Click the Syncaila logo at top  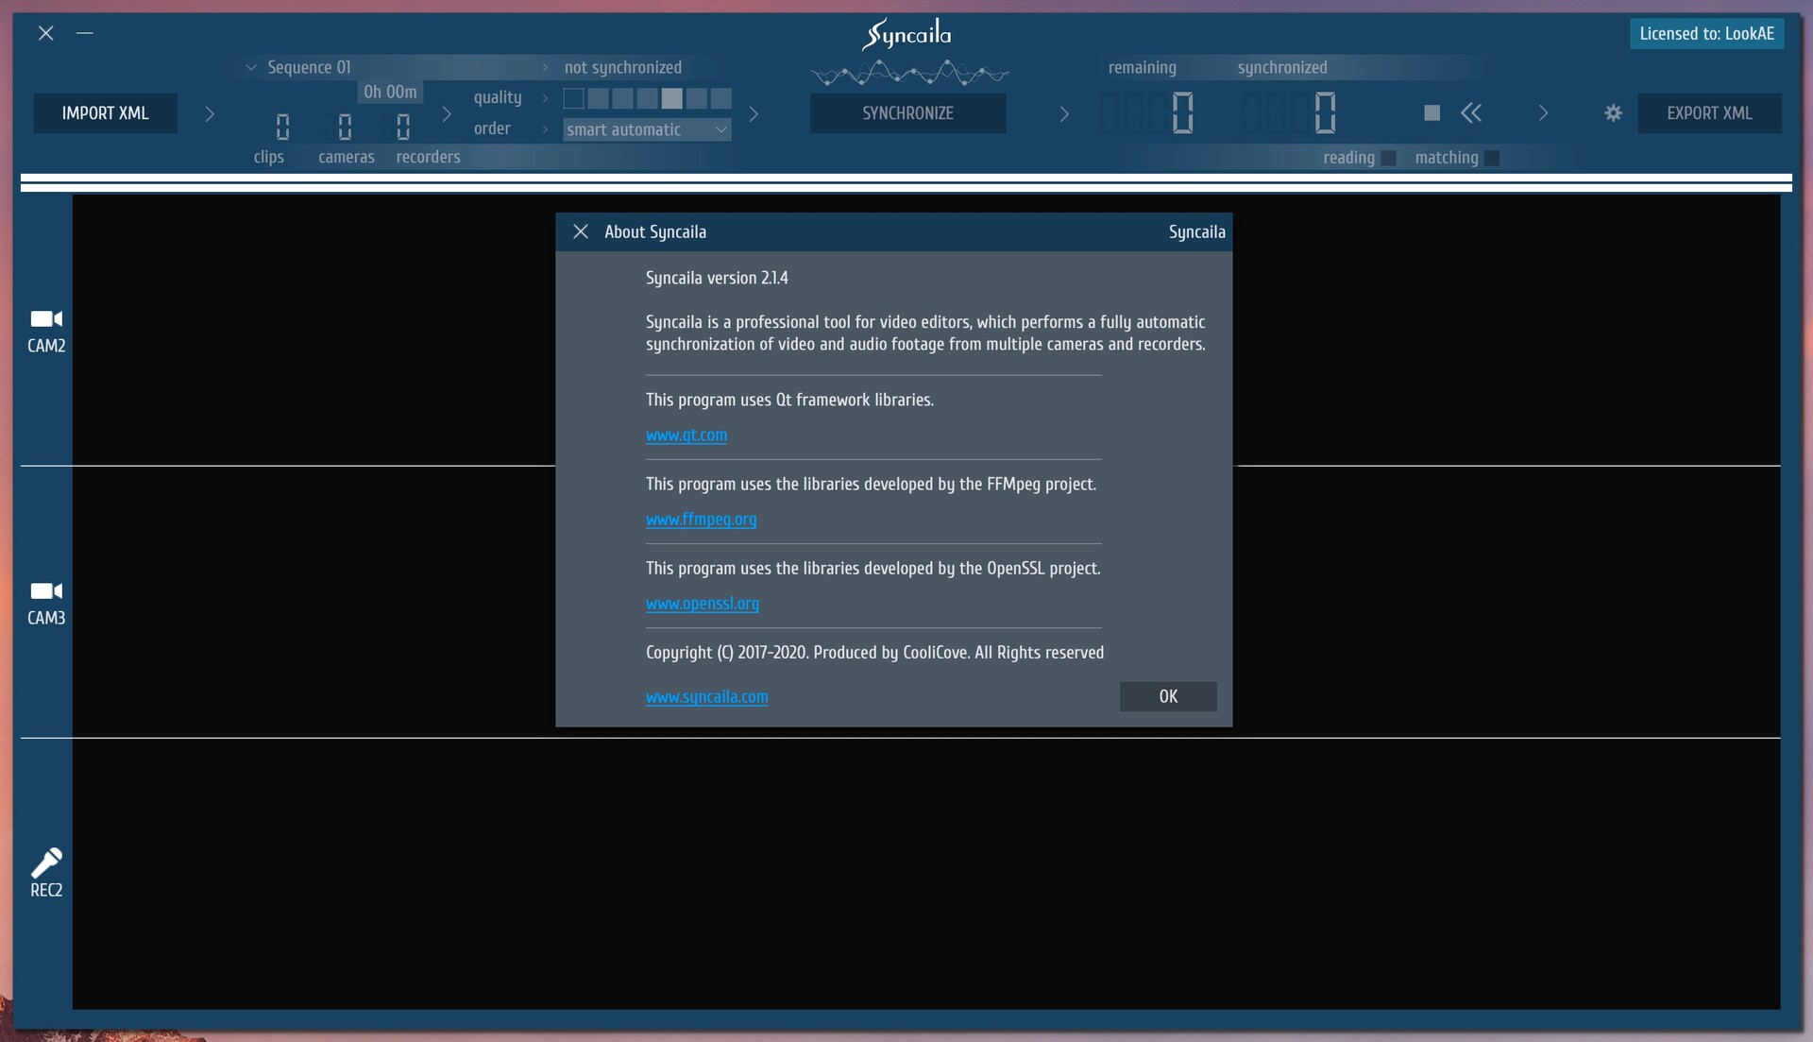[906, 35]
